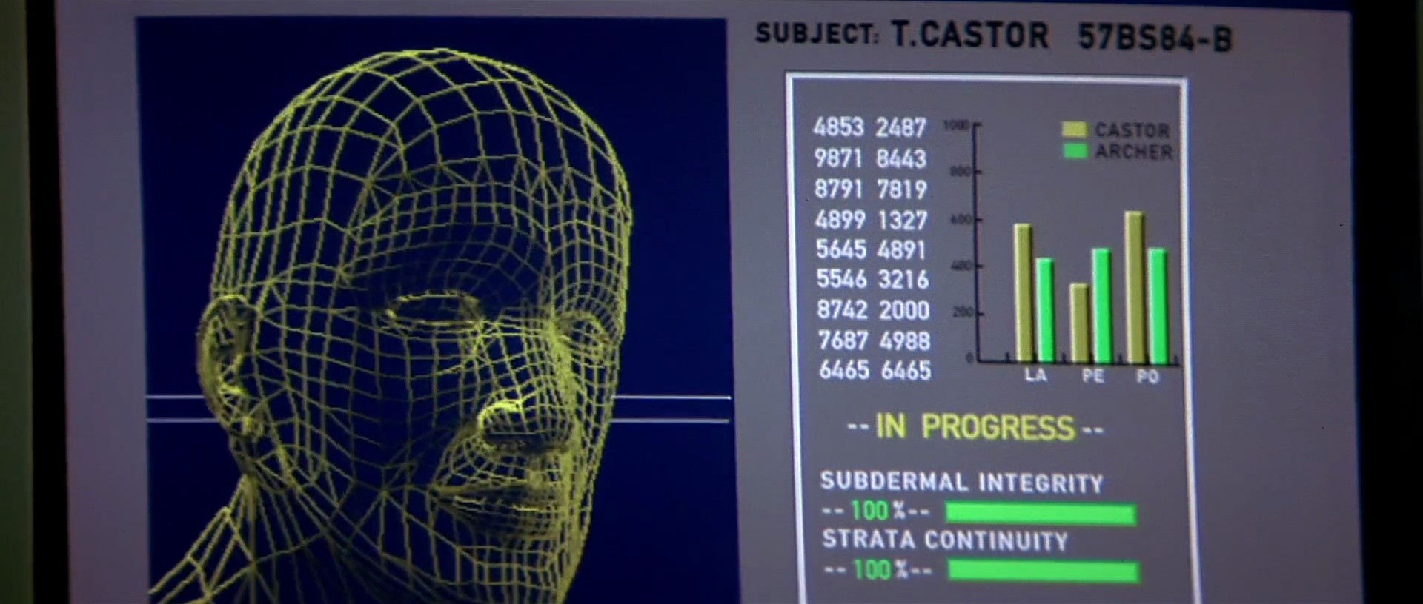
Task: Select the number "7687"
Action: point(843,340)
